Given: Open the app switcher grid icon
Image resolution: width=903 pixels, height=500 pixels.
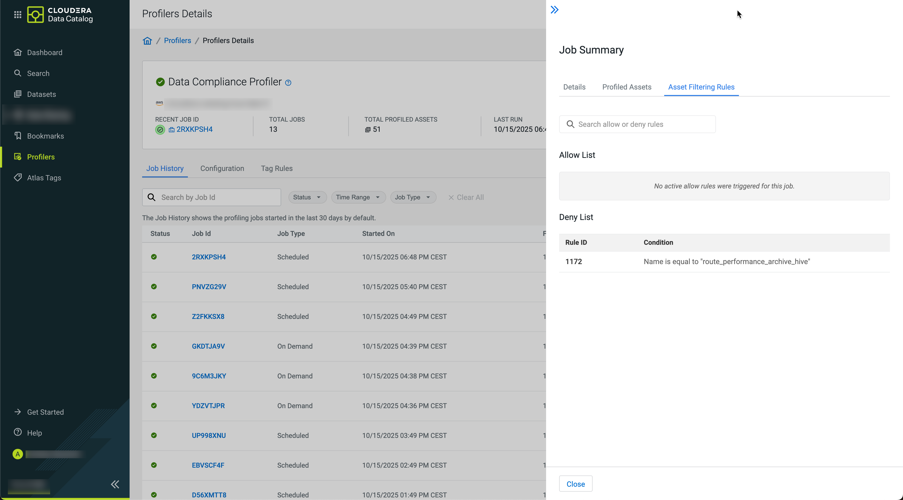Looking at the screenshot, I should point(18,14).
